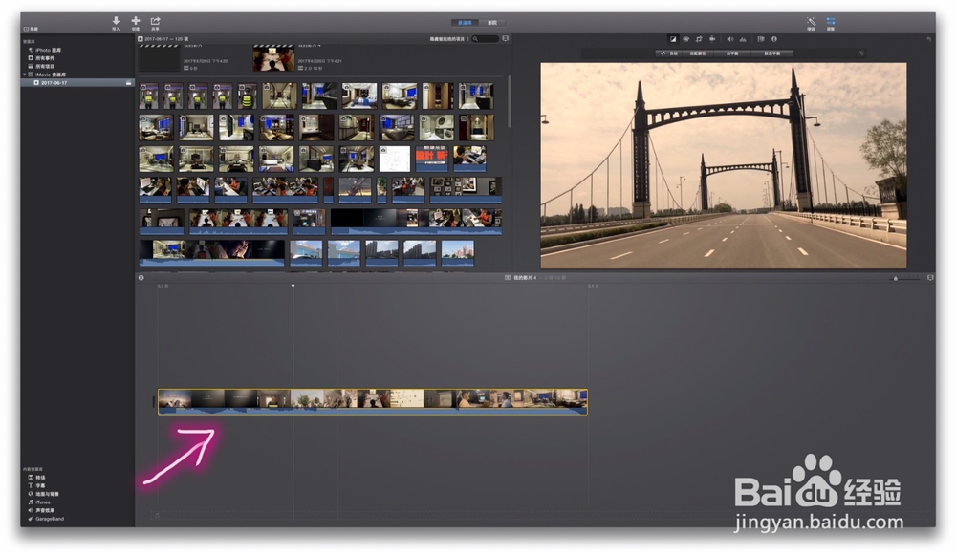The image size is (956, 555).
Task: Select iPhoto 图库 in the sidebar
Action: [x=48, y=50]
